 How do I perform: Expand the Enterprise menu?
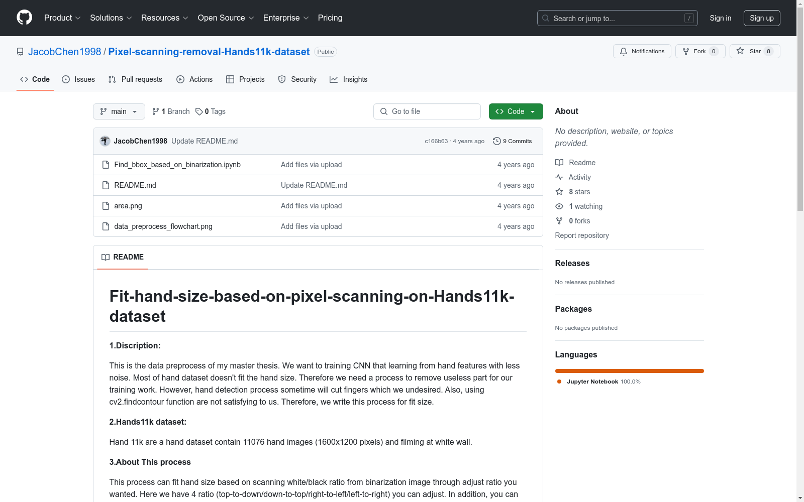(x=286, y=18)
